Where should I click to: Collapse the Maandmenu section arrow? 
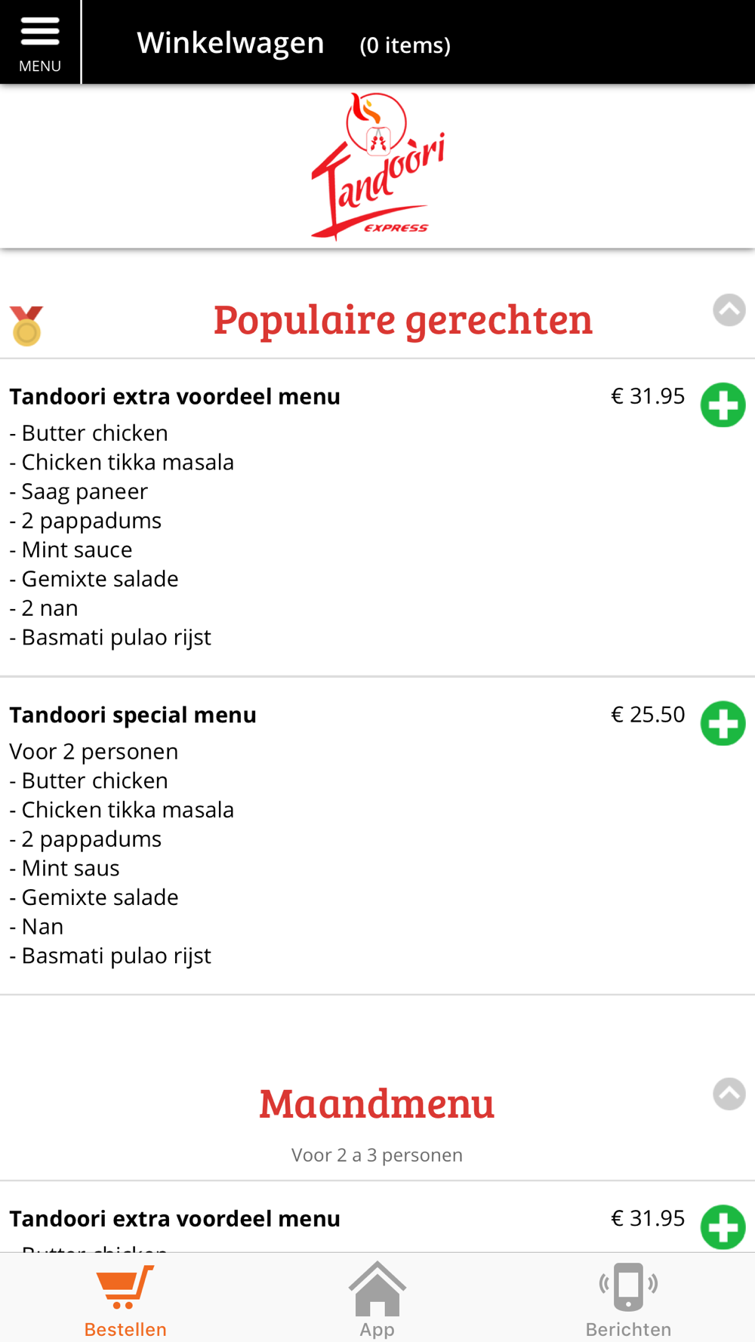tap(729, 1094)
